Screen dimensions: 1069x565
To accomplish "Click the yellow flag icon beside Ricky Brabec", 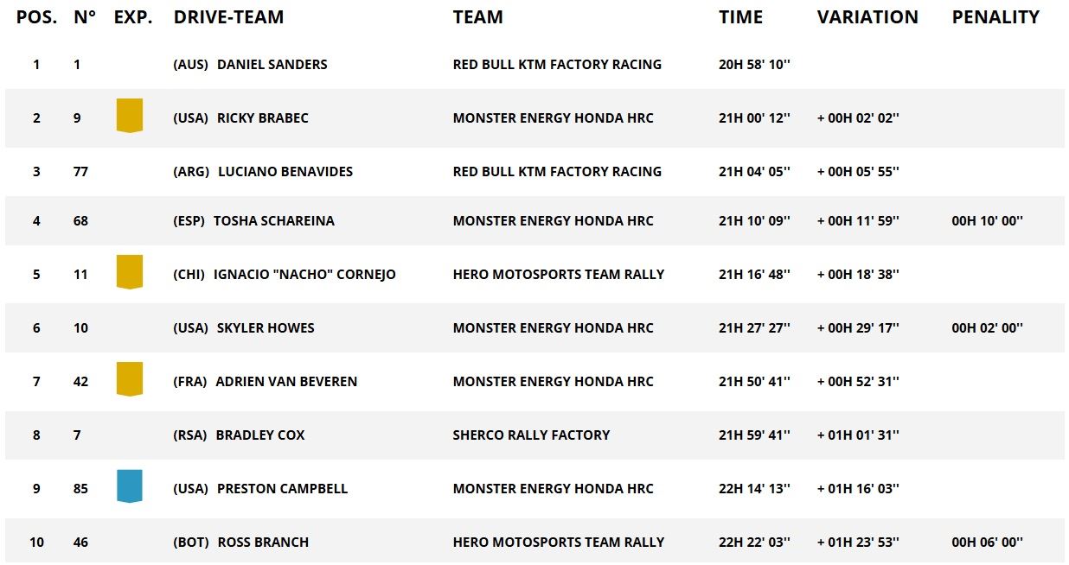I will [x=129, y=116].
